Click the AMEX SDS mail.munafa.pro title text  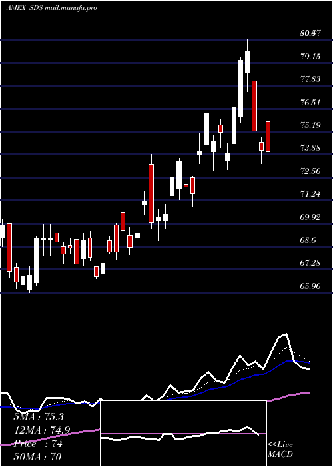click(51, 8)
